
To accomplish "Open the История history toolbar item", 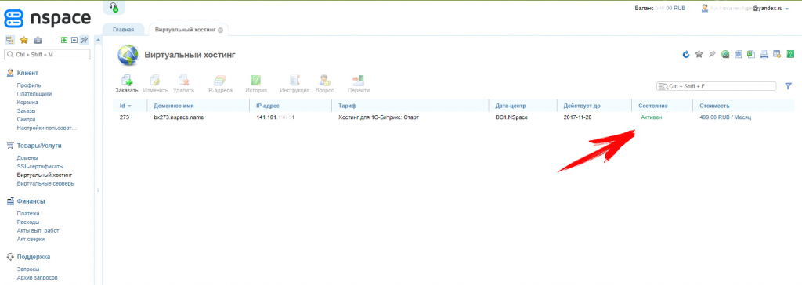I will 256,85.
